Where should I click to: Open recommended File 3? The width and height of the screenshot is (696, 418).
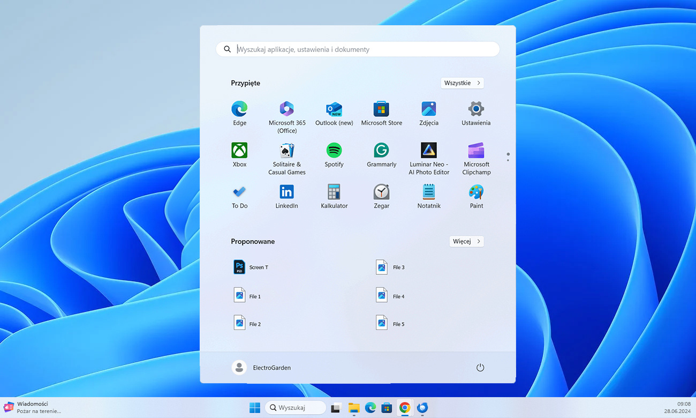pyautogui.click(x=391, y=267)
